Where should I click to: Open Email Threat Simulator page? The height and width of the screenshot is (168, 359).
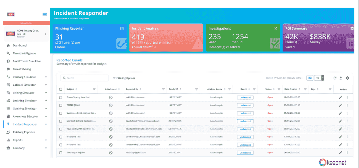pyautogui.click(x=27, y=61)
